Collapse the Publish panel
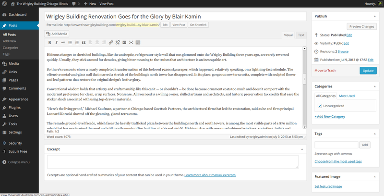Viewport: 384px width, 196px height. tap(375, 16)
